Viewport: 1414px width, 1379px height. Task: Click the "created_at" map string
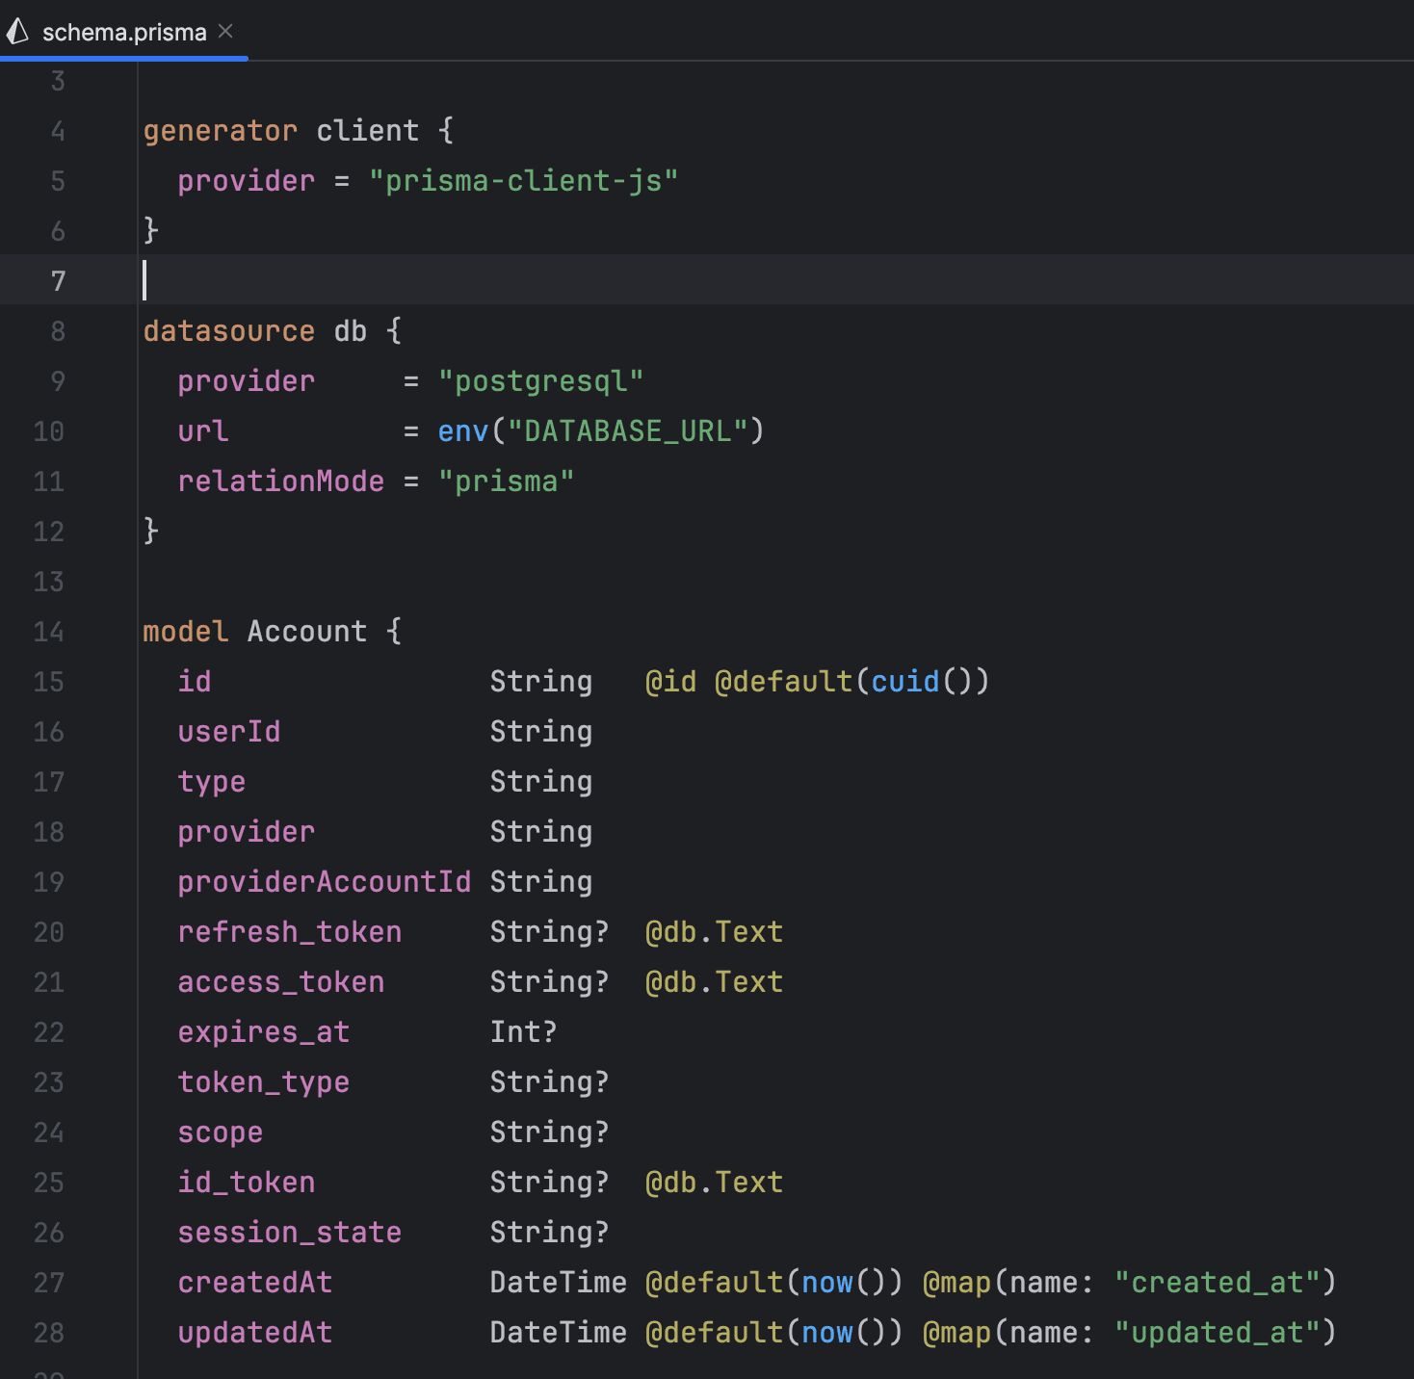pyautogui.click(x=1217, y=1283)
